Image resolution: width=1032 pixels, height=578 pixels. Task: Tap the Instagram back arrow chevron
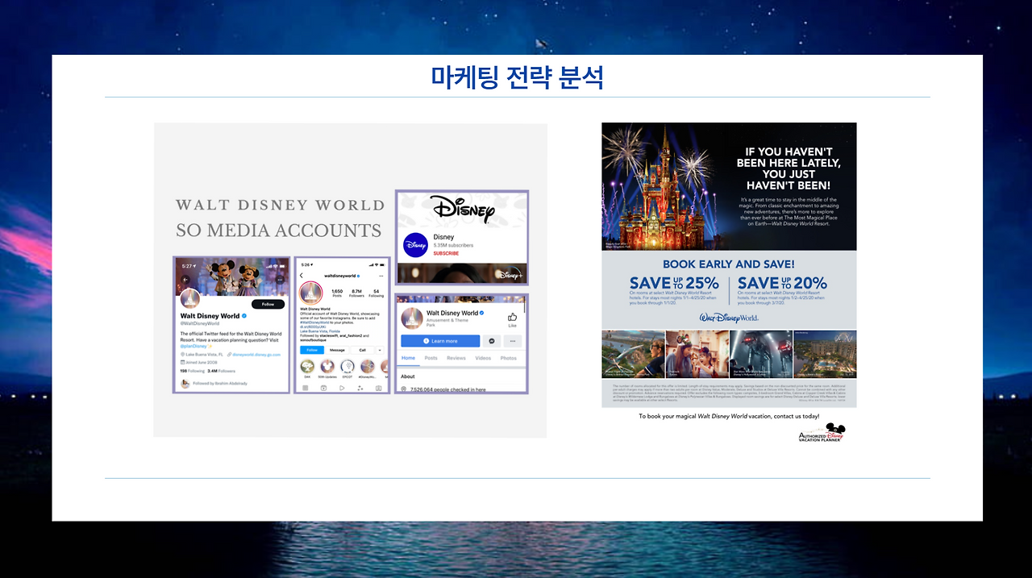301,275
